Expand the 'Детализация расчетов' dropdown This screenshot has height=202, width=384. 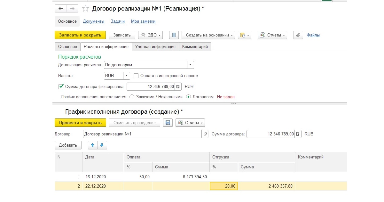tap(191, 65)
